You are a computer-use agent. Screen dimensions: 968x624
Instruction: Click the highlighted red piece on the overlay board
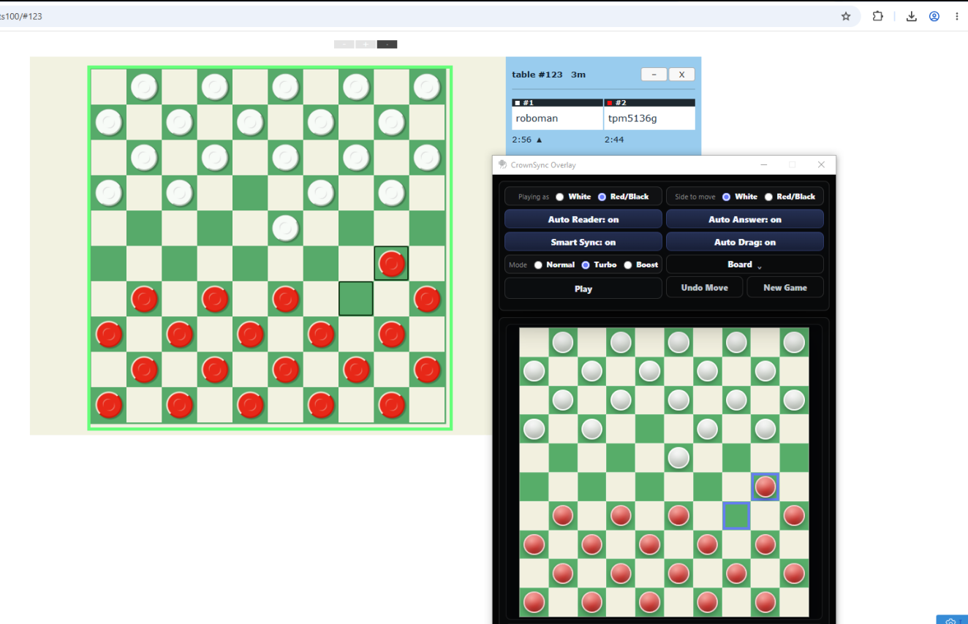765,487
